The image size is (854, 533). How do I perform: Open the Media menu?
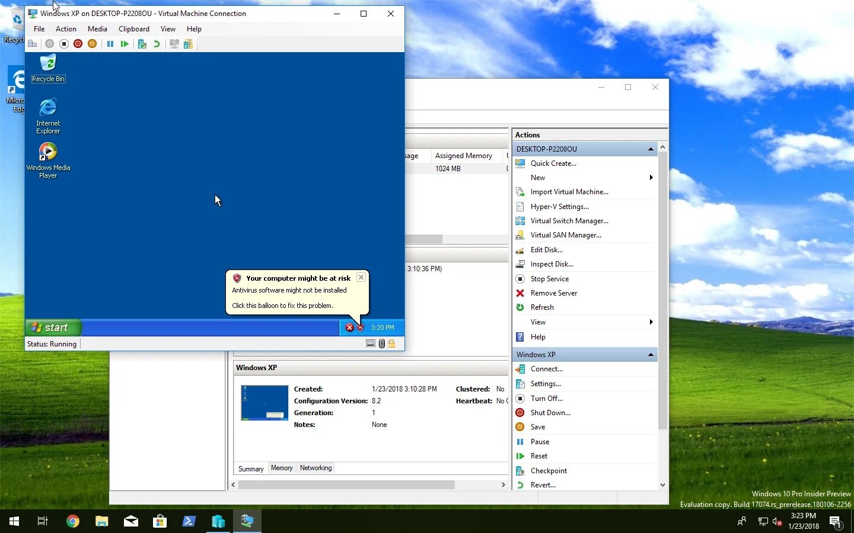pyautogui.click(x=97, y=29)
